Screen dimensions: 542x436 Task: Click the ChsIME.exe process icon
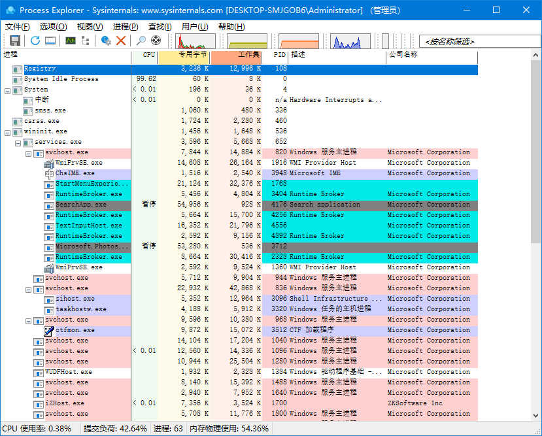[49, 173]
